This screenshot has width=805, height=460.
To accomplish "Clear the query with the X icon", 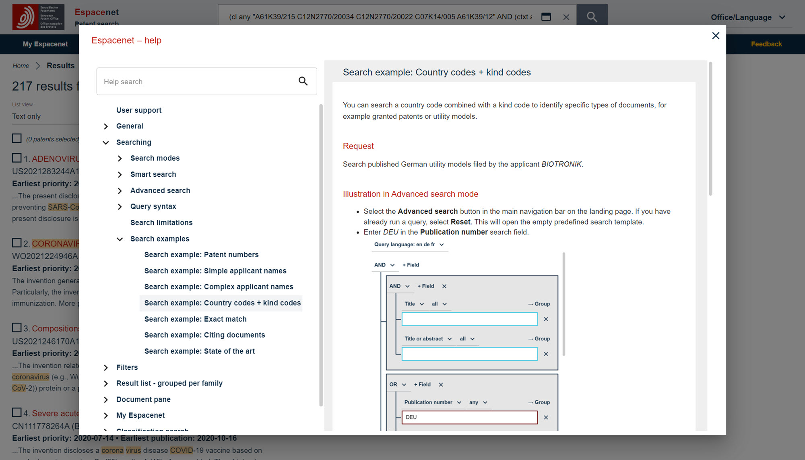I will coord(566,17).
